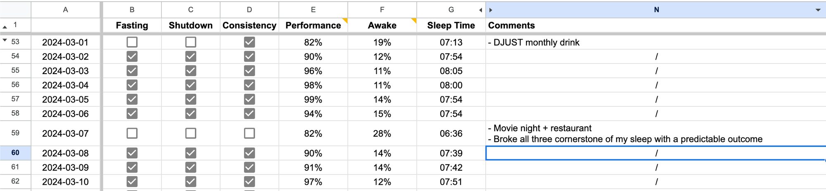Click the note indicator corner on Awake header
Viewport: 826px width, 191px height.
tap(414, 20)
